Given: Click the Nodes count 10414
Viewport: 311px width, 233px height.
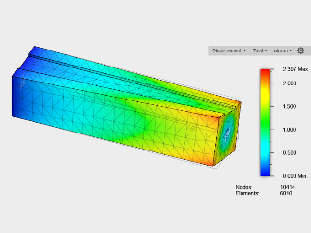Looking at the screenshot, I should [288, 187].
